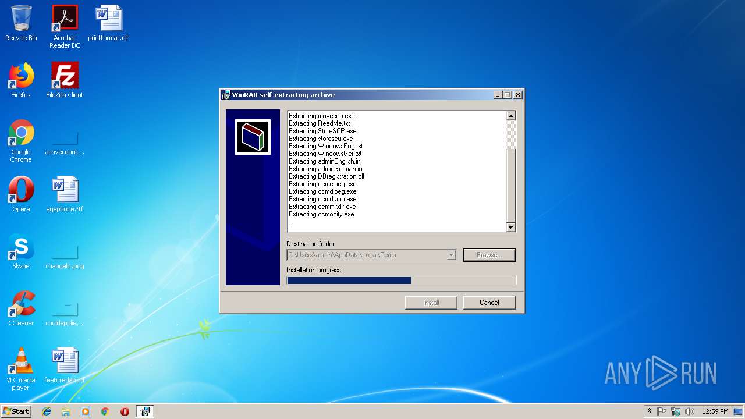
Task: Open Opera from the taskbar
Action: 125,411
